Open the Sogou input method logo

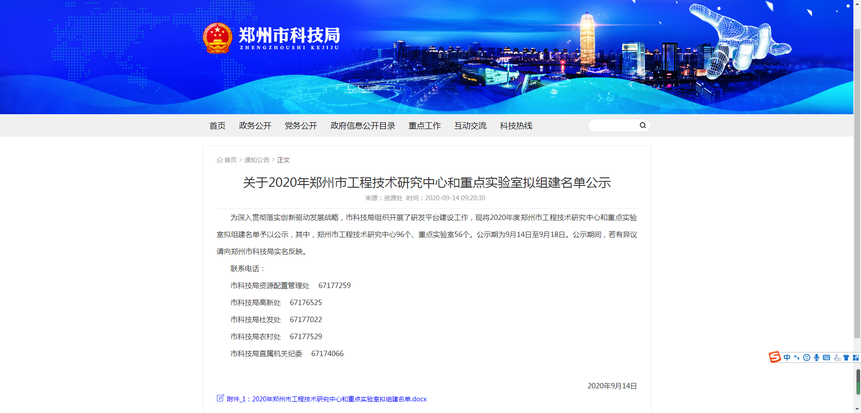[x=775, y=357]
